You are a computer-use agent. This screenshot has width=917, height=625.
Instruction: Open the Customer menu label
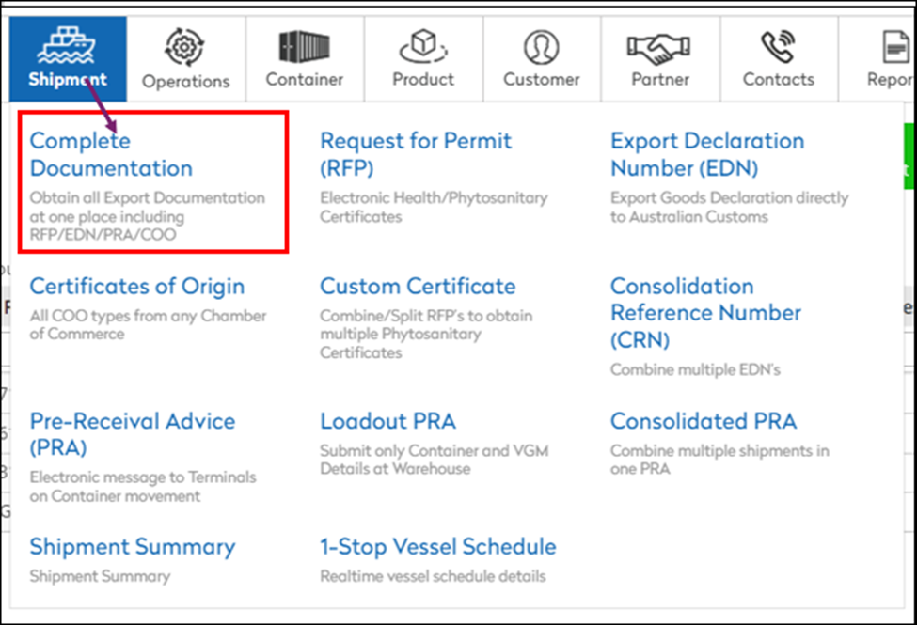542,79
